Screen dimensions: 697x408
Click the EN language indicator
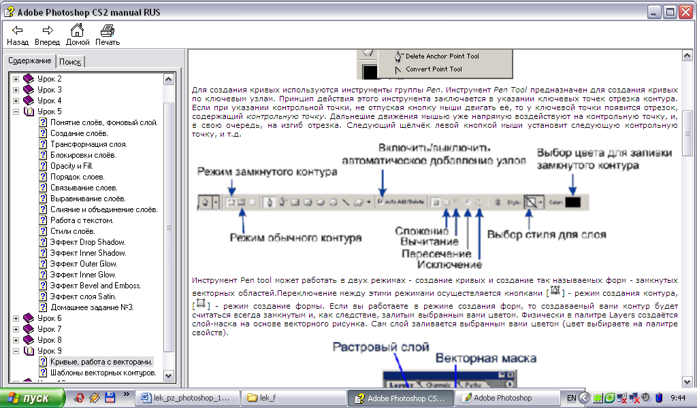click(571, 398)
